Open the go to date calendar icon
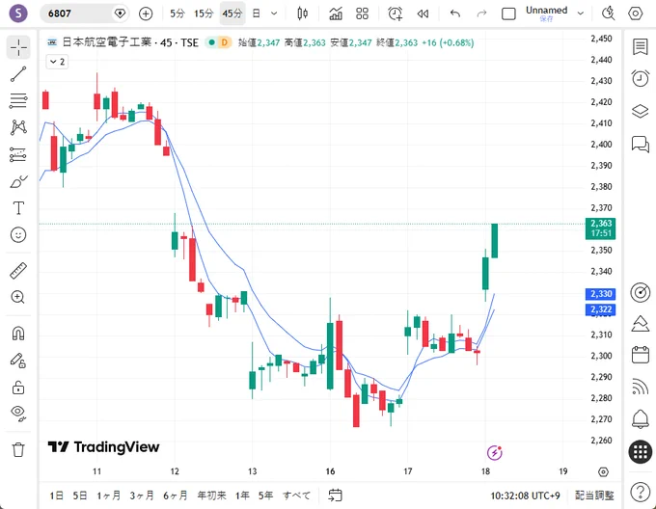Viewport: 656px width, 509px height. [x=335, y=496]
